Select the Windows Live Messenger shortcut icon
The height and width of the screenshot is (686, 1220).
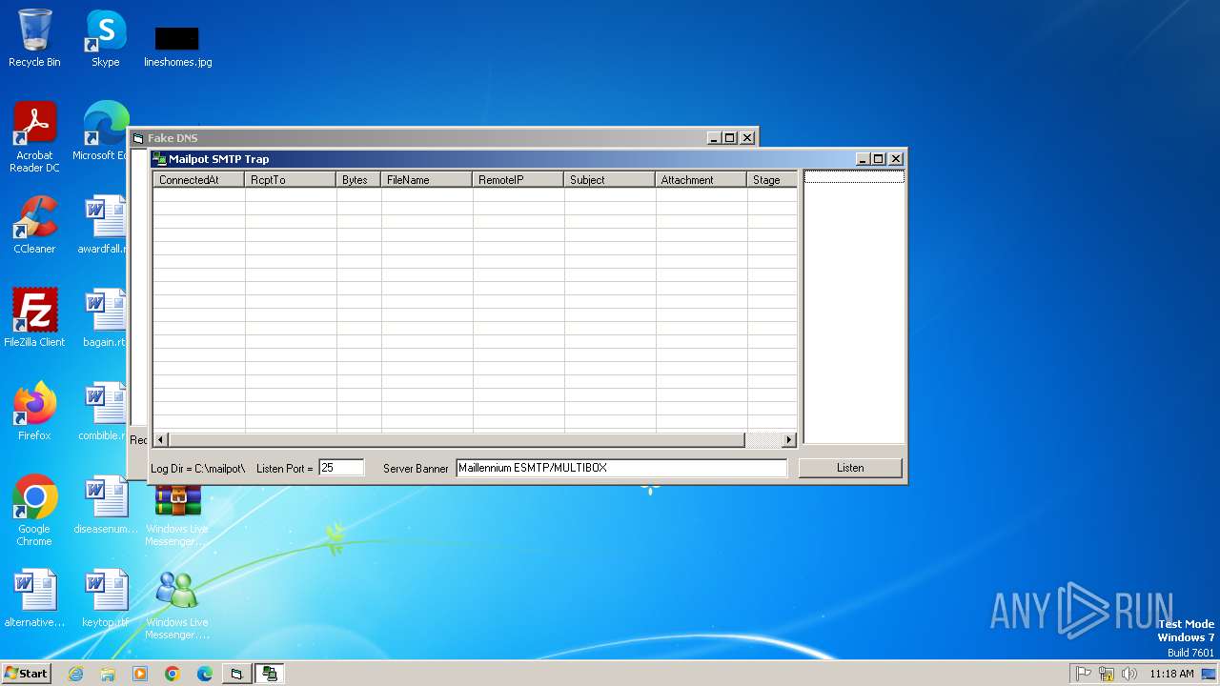click(177, 604)
